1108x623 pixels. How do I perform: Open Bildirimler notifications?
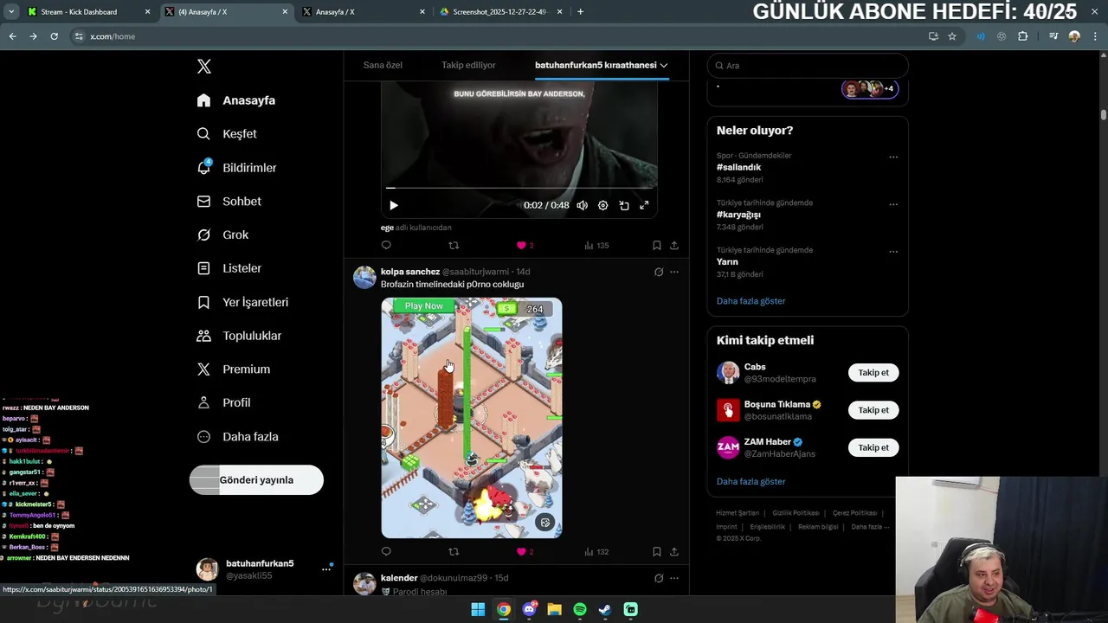[x=236, y=168]
